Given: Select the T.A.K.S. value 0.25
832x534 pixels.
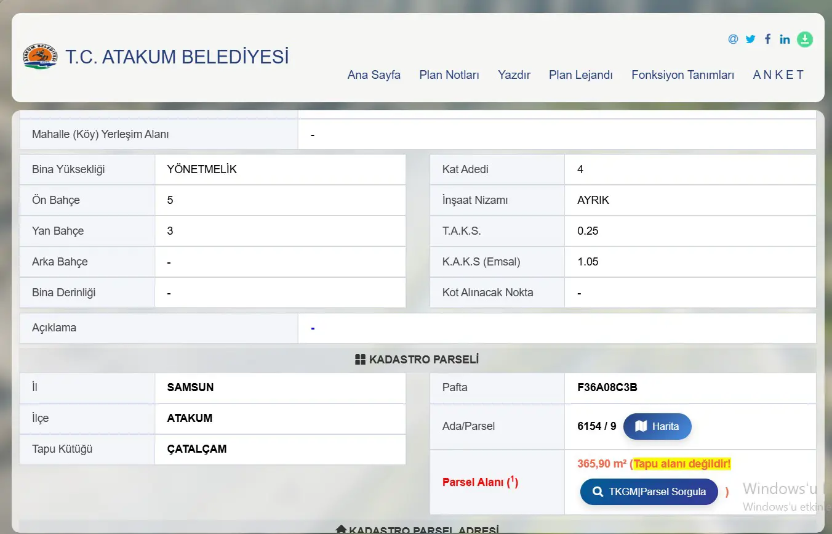Looking at the screenshot, I should (x=588, y=231).
